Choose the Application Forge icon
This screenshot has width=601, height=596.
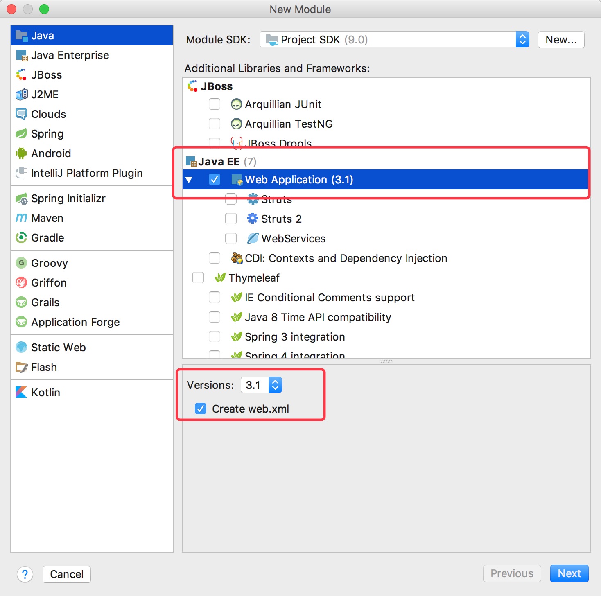(x=21, y=322)
